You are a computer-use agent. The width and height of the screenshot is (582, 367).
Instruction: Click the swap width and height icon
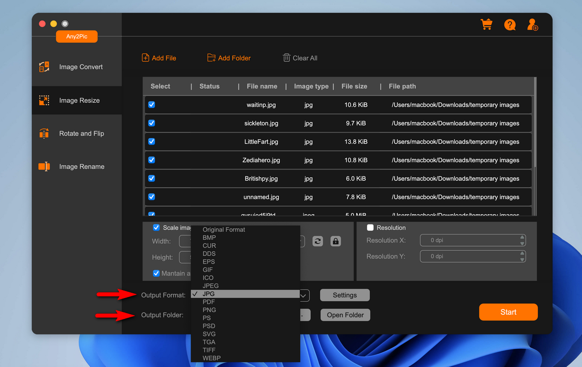click(317, 241)
